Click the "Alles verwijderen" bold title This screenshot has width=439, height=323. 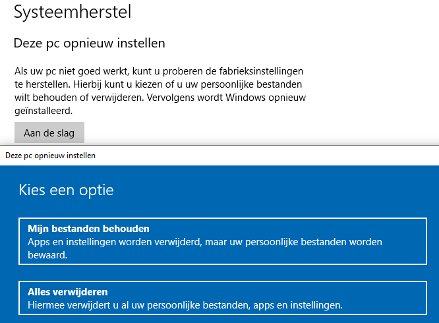click(67, 291)
